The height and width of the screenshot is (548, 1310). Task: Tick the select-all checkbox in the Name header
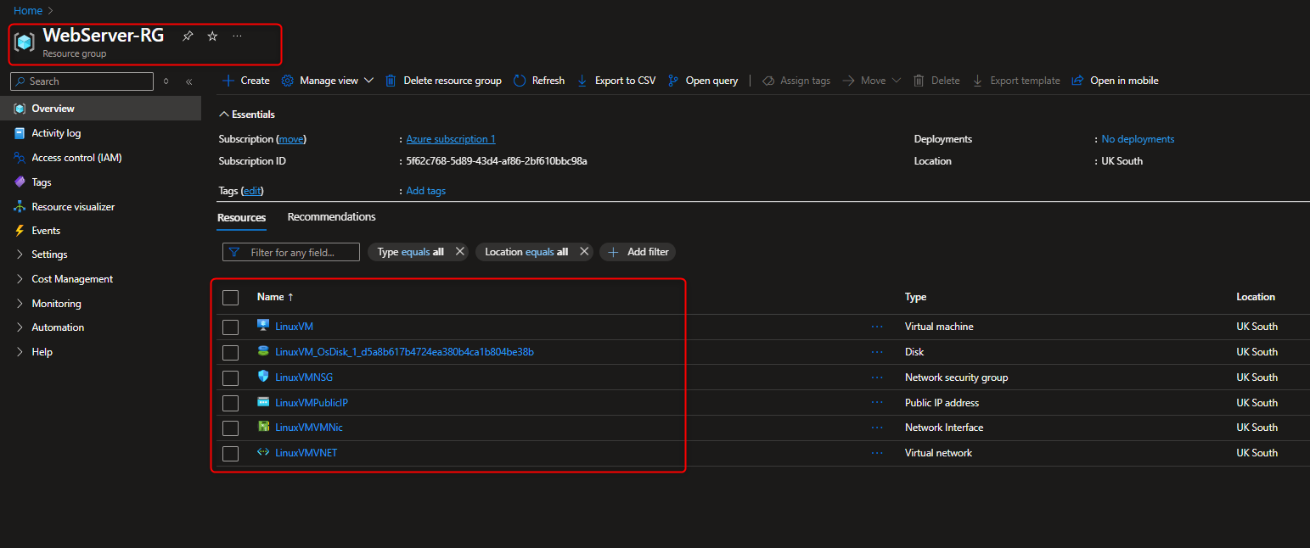tap(230, 297)
